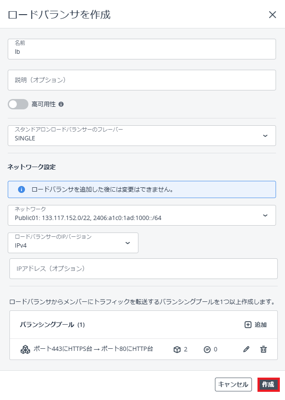Click the キャンセル button
Image resolution: width=285 pixels, height=400 pixels.
click(x=233, y=384)
